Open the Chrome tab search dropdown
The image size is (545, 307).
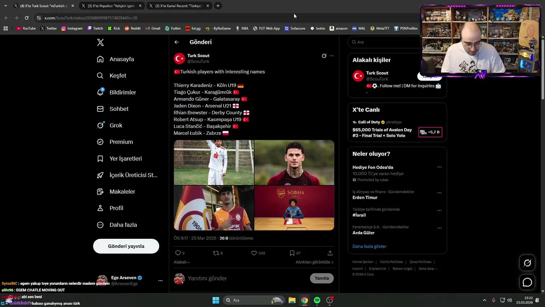coord(6,6)
